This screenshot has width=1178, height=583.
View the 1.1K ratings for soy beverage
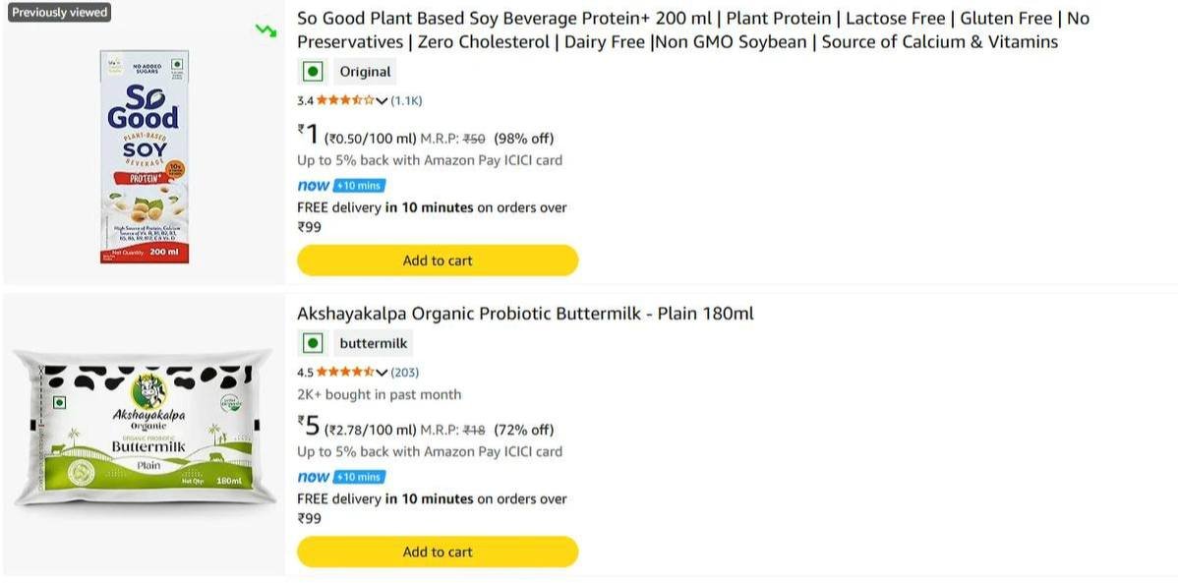pos(405,99)
